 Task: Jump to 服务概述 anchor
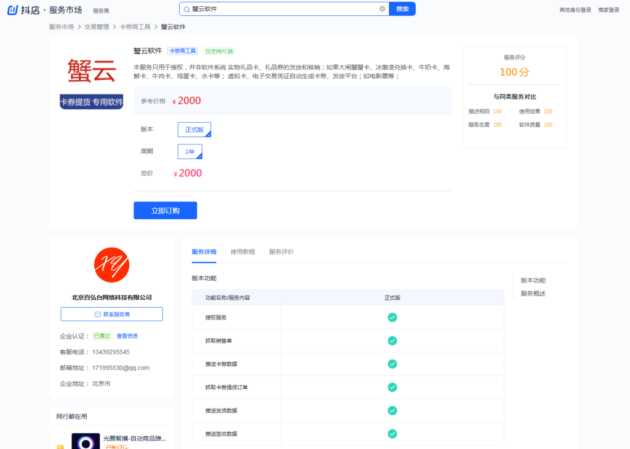(533, 294)
